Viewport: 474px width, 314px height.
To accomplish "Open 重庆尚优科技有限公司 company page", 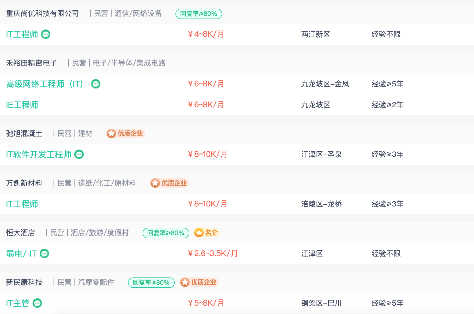I will point(42,13).
